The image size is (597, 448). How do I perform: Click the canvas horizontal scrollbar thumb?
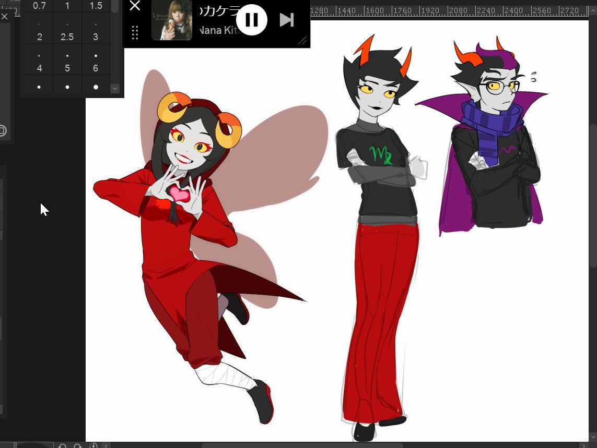[302, 445]
